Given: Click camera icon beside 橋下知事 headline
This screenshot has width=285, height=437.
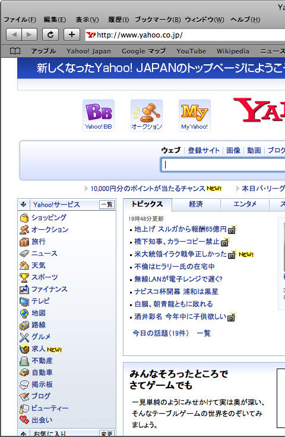Looking at the screenshot, I should 225,242.
